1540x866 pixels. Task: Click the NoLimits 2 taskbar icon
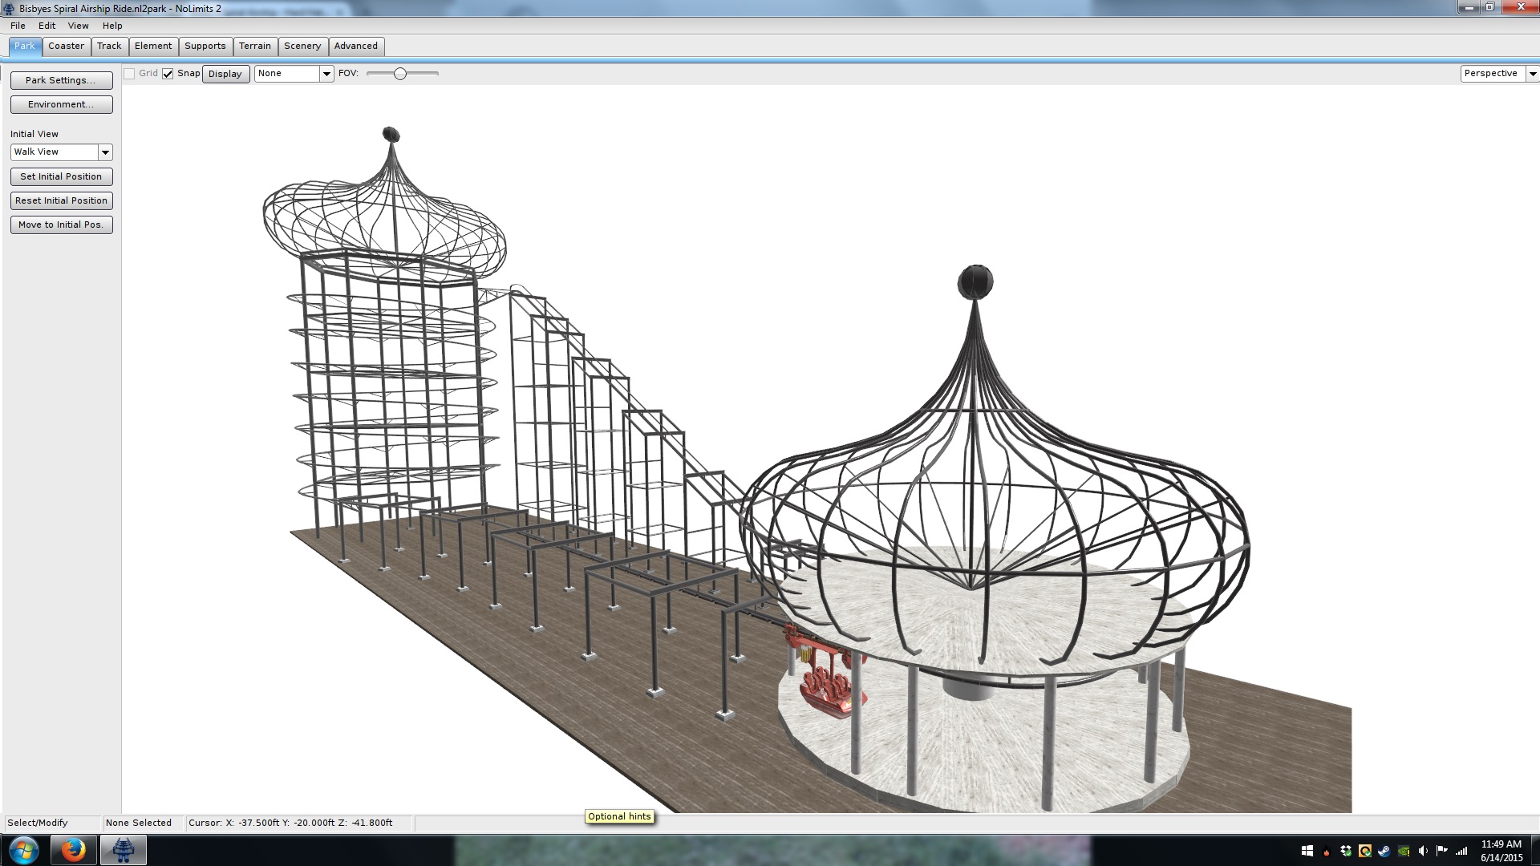(123, 850)
